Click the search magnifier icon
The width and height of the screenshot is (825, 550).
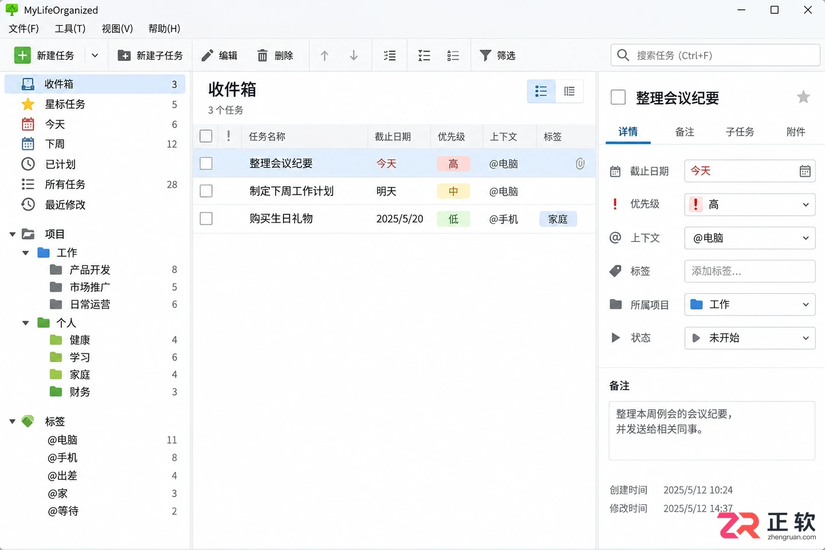tap(623, 55)
